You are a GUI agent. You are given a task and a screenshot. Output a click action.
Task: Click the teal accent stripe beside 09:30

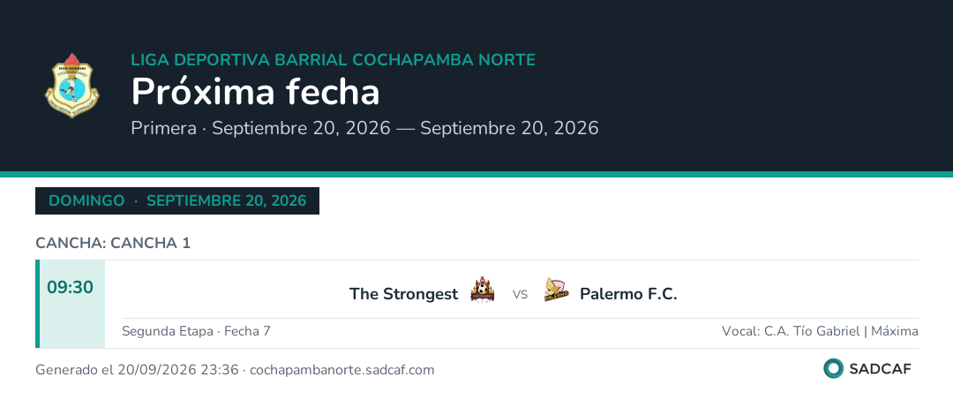[38, 304]
